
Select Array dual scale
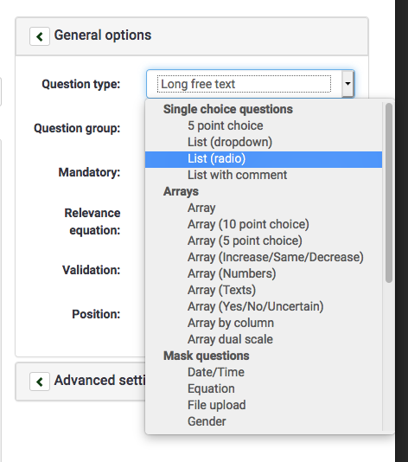click(x=230, y=339)
